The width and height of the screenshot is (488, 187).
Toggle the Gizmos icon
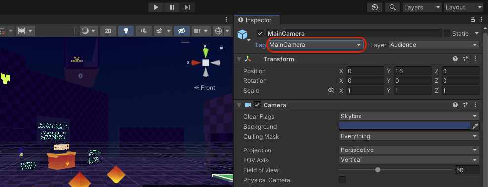[218, 31]
